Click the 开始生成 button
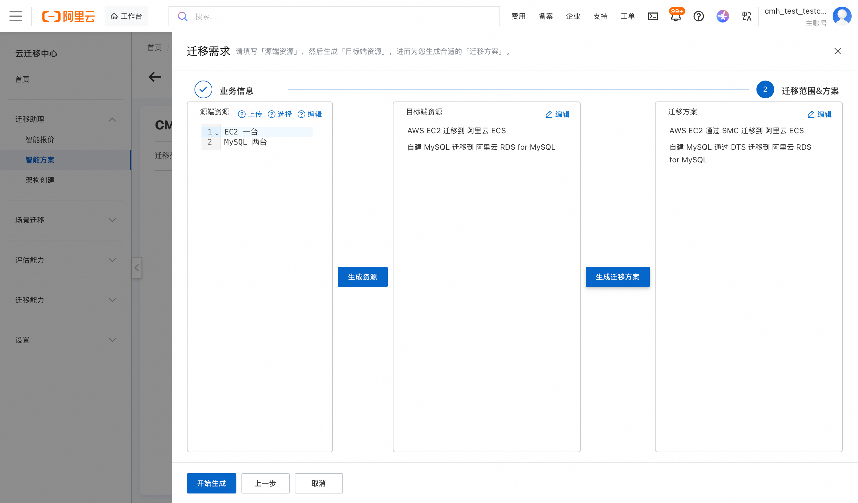Screen dimensions: 858x503 (x=211, y=483)
